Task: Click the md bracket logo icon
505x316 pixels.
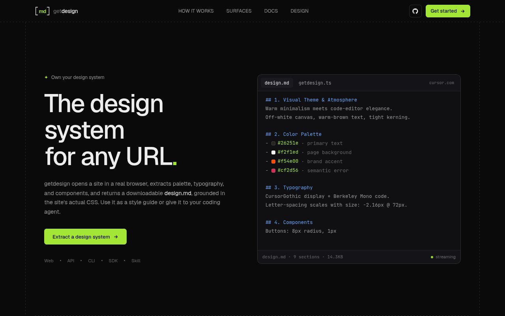Action: [x=42, y=11]
